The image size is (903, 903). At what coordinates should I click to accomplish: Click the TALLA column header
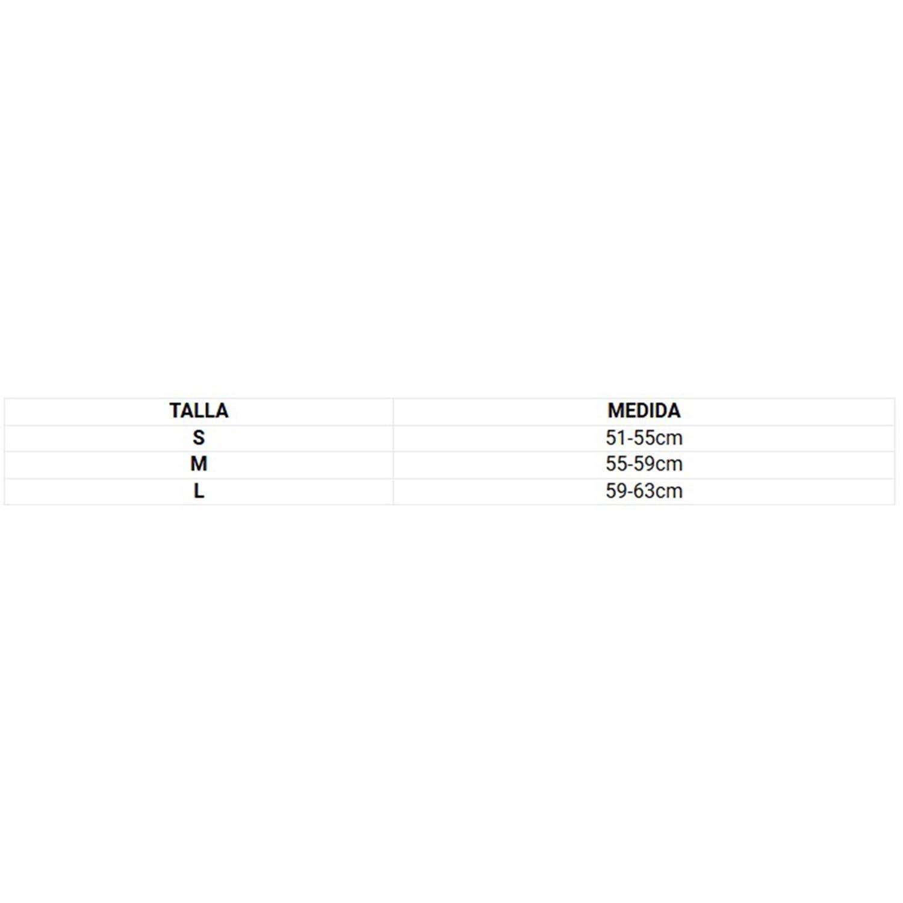[199, 411]
